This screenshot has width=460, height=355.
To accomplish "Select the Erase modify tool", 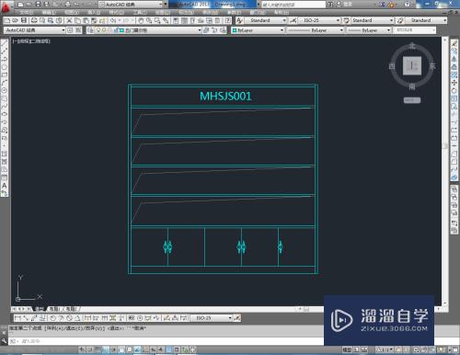I will coord(454,43).
